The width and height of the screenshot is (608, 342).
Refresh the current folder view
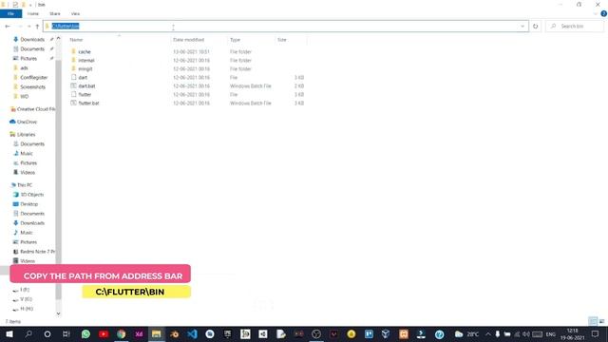[535, 26]
